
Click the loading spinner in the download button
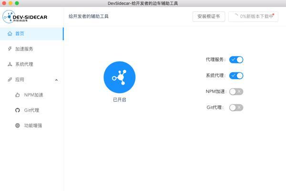[236, 16]
